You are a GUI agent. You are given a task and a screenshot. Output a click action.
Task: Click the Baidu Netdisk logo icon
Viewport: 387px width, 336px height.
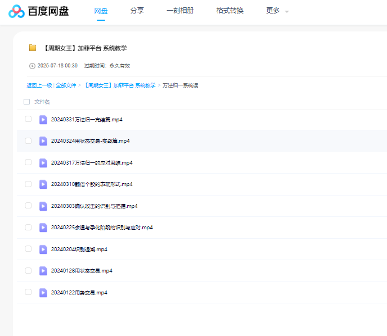(x=16, y=11)
